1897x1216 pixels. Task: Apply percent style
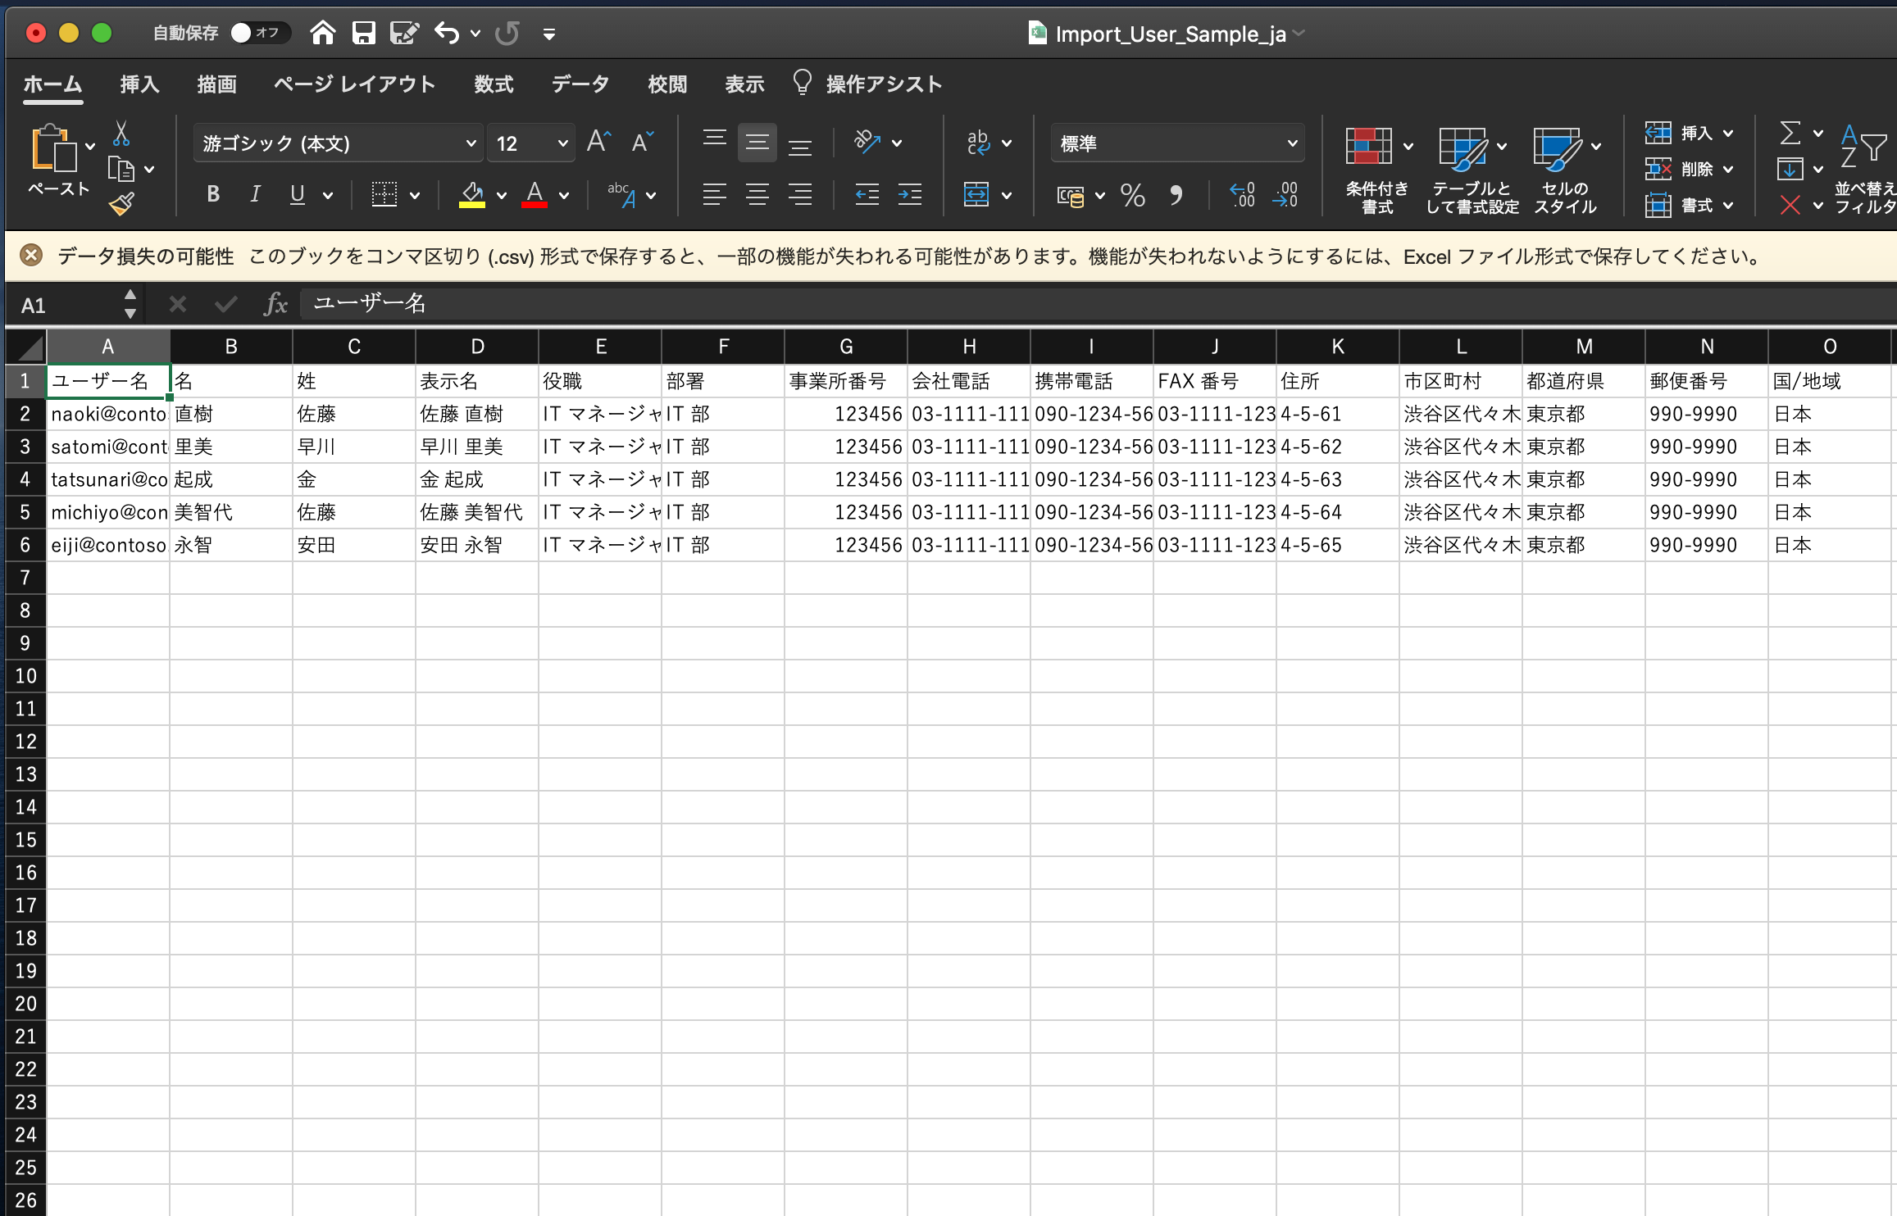[x=1133, y=195]
